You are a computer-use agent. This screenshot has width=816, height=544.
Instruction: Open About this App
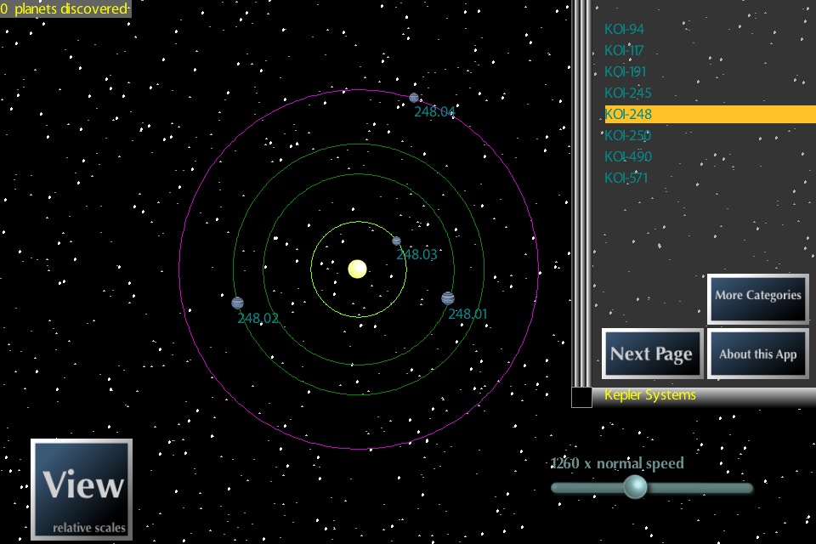click(757, 354)
